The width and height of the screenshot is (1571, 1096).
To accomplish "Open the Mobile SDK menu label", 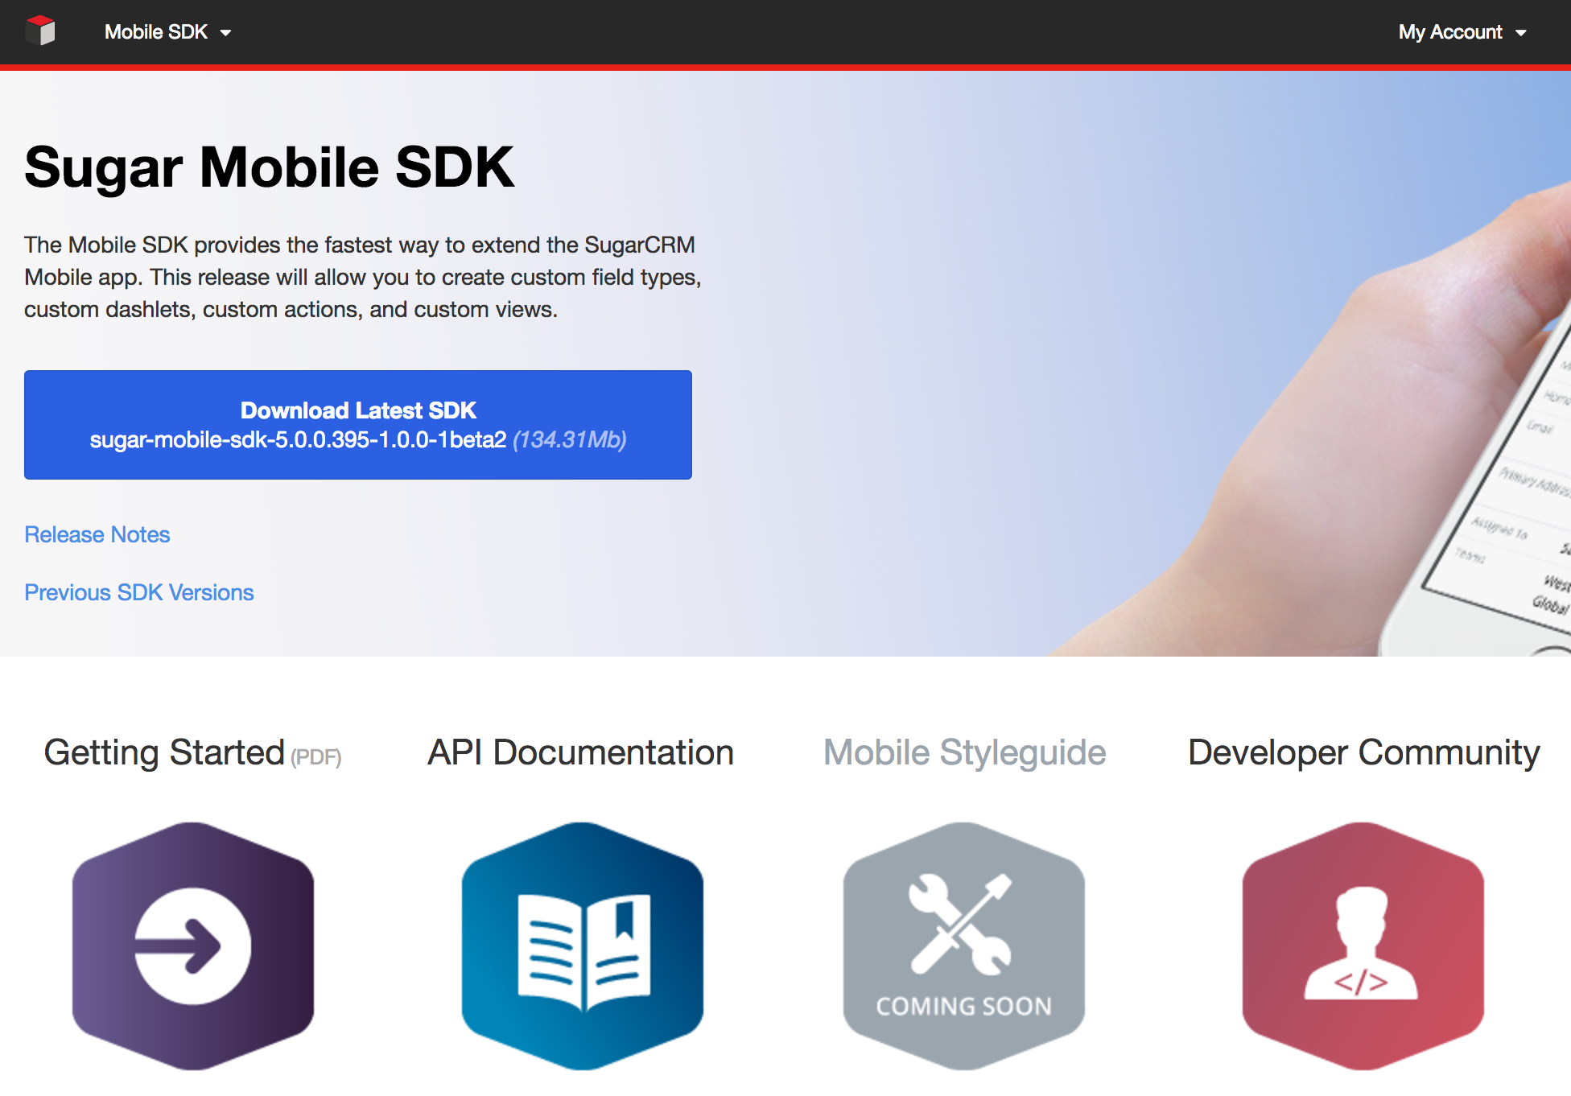I will [156, 32].
